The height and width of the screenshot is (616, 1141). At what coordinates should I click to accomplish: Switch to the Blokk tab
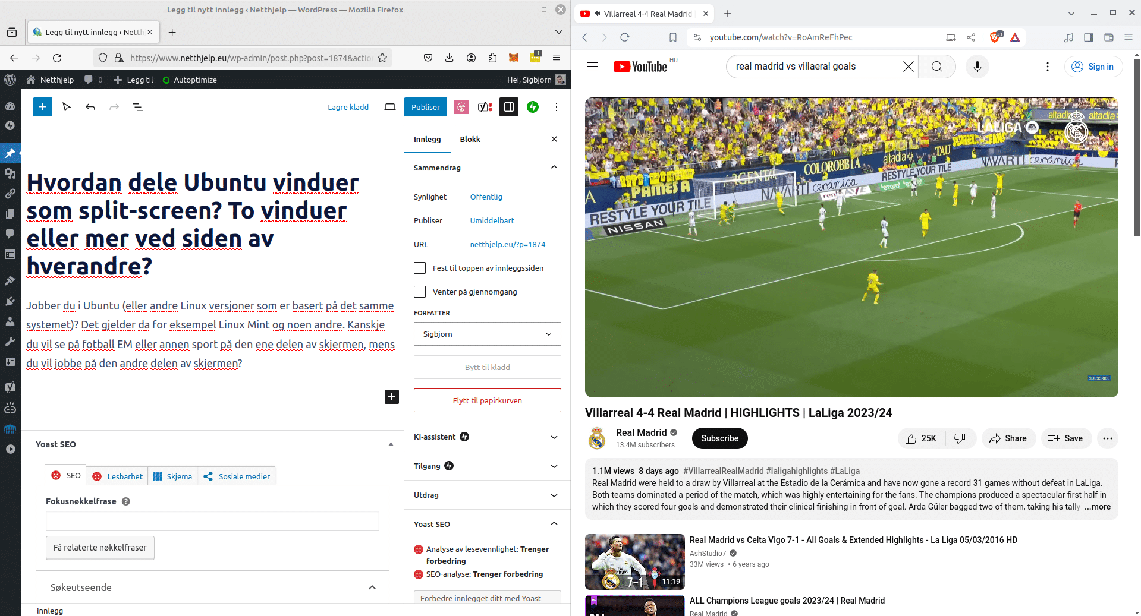point(470,139)
